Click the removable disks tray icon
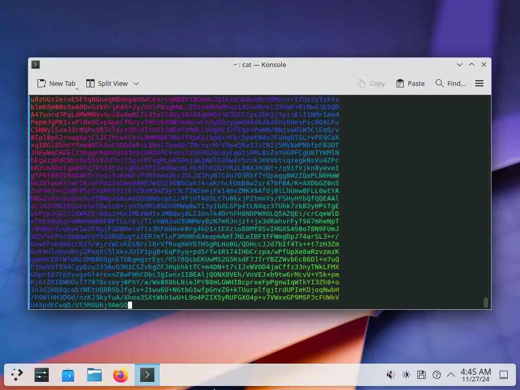This screenshot has height=390, width=520. click(421, 375)
